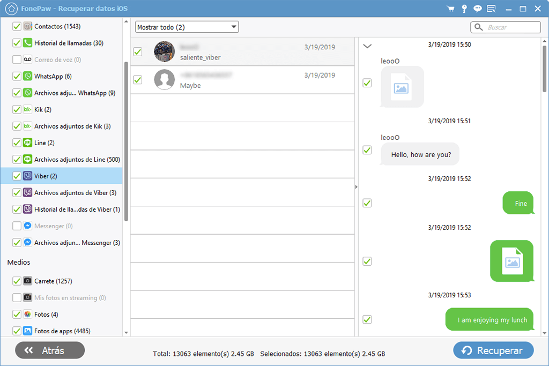Open the feedback speech bubble icon

tap(478, 9)
